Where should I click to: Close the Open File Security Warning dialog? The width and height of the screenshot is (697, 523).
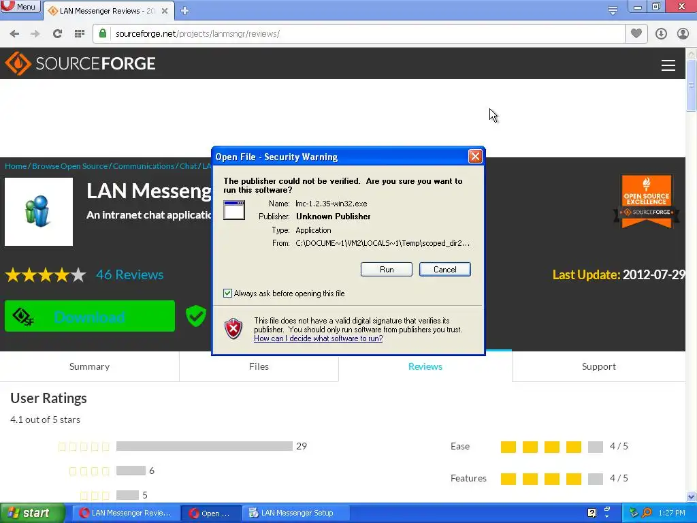click(475, 156)
